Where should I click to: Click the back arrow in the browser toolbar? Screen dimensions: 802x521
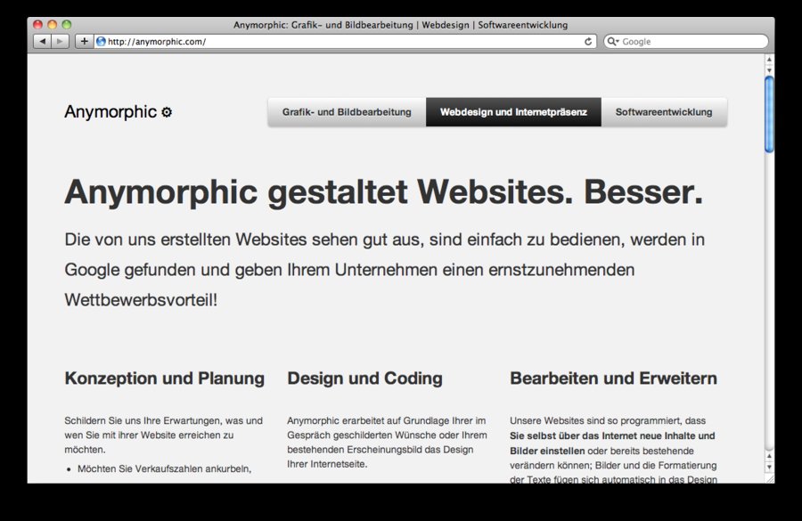[x=42, y=40]
